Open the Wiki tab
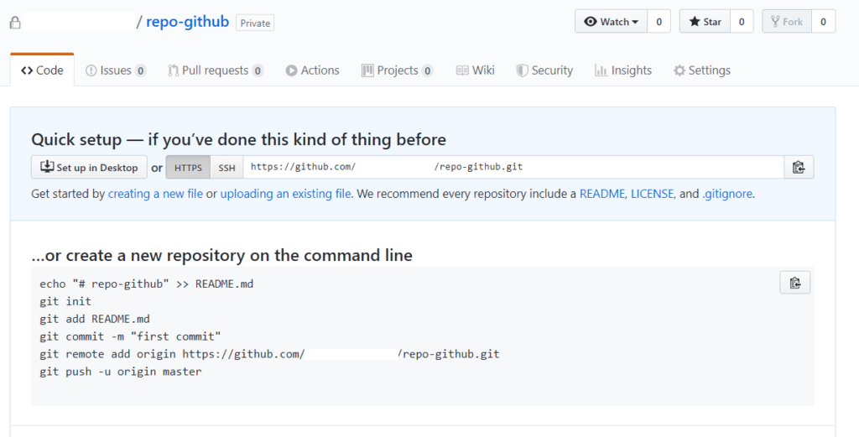This screenshot has height=437, width=859. point(475,70)
